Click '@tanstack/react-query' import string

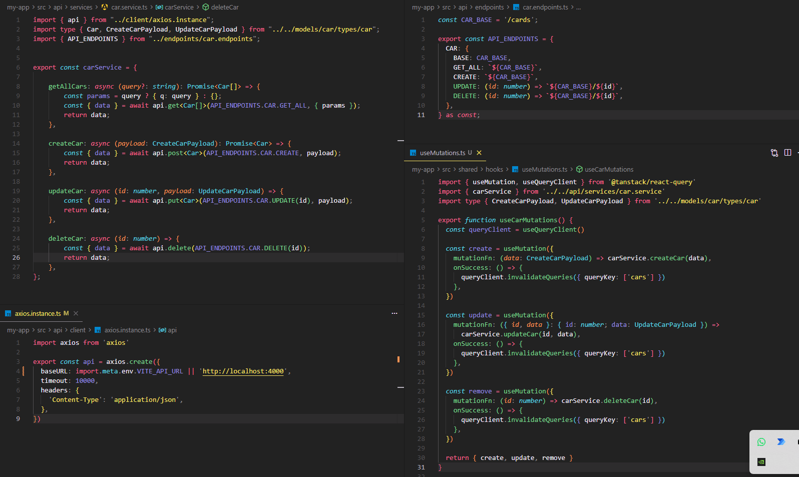click(x=652, y=182)
